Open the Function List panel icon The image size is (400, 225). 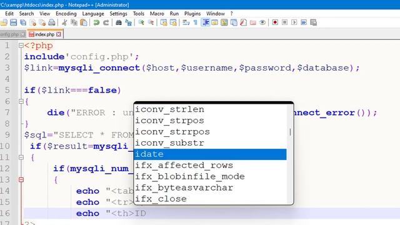click(x=243, y=22)
